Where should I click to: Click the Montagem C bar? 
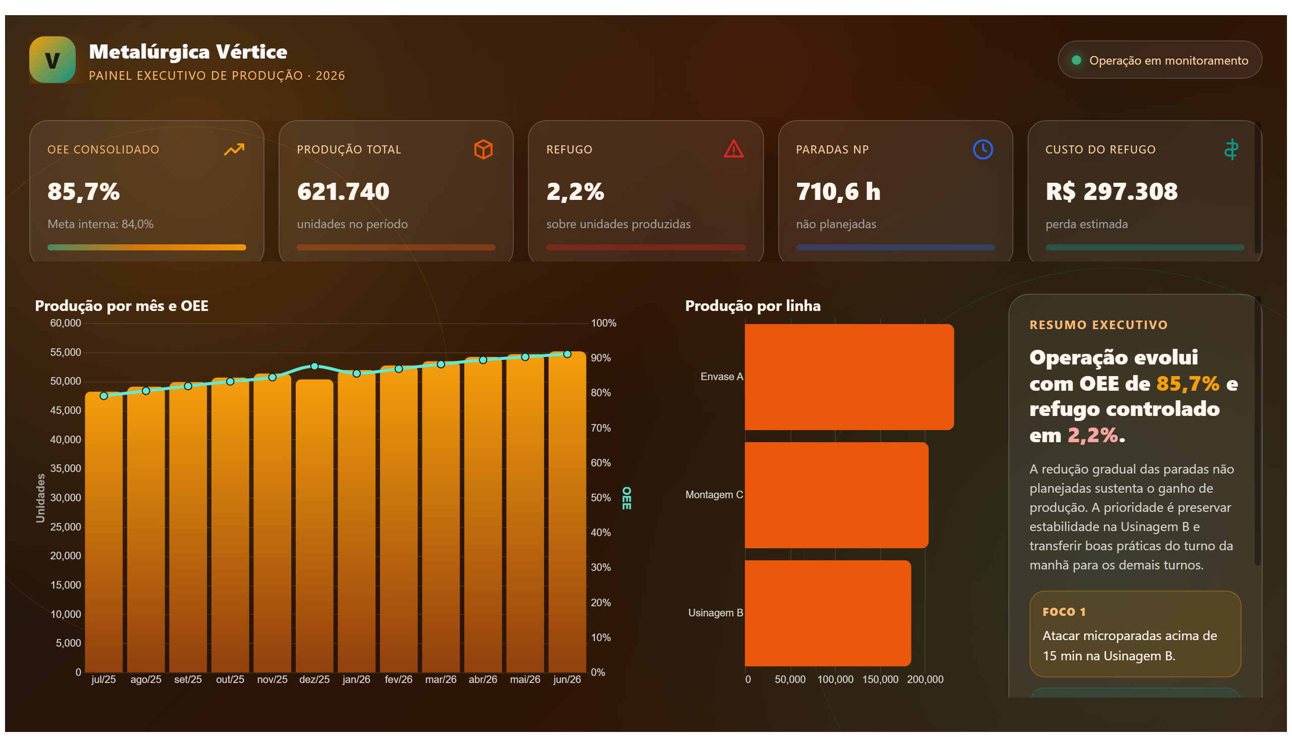837,495
